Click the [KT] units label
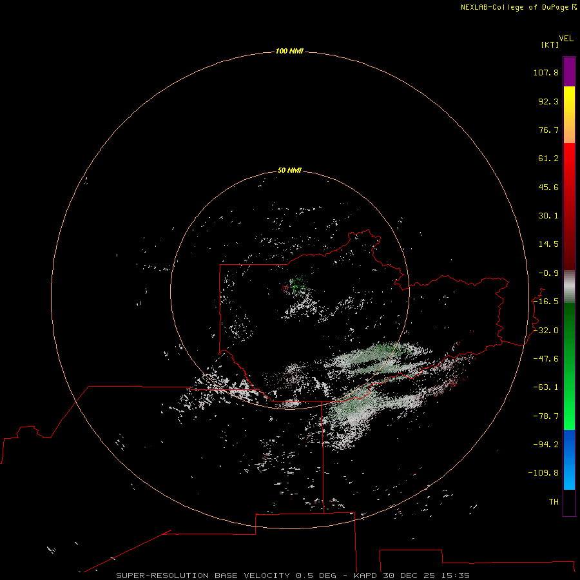Viewport: 580px width, 580px height. [x=550, y=44]
